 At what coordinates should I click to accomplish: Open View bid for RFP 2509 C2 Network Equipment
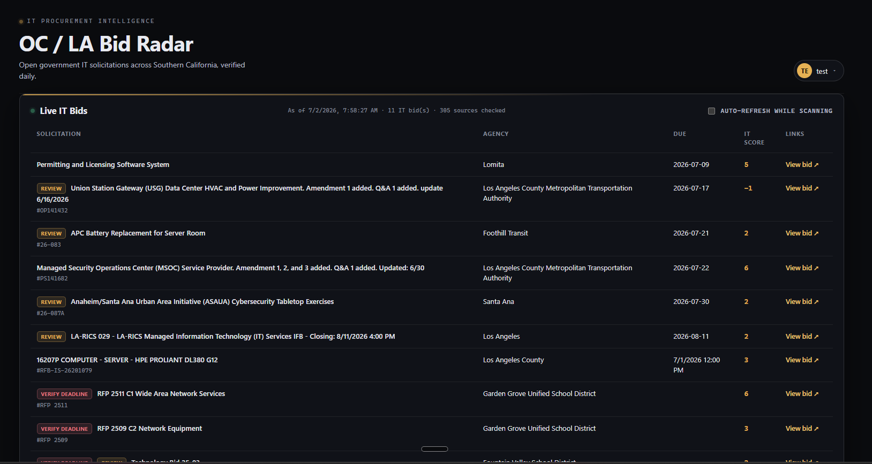[x=802, y=429]
